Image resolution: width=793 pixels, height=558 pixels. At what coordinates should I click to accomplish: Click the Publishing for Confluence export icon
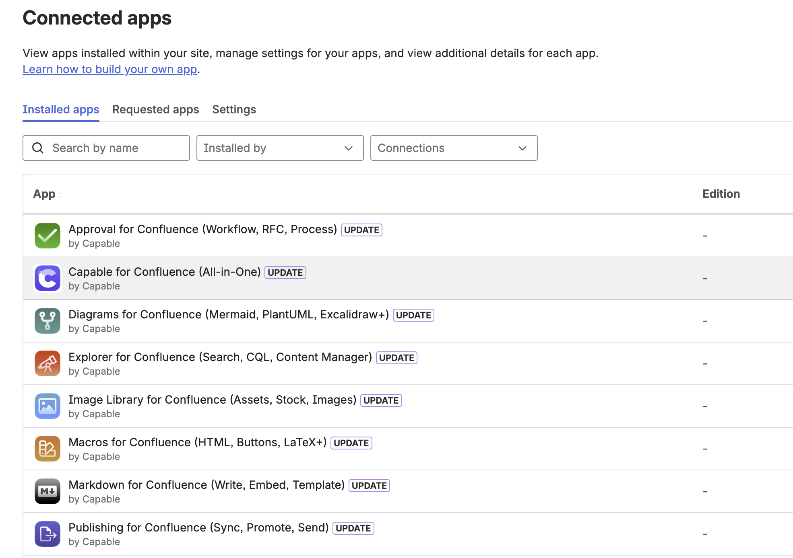point(47,534)
